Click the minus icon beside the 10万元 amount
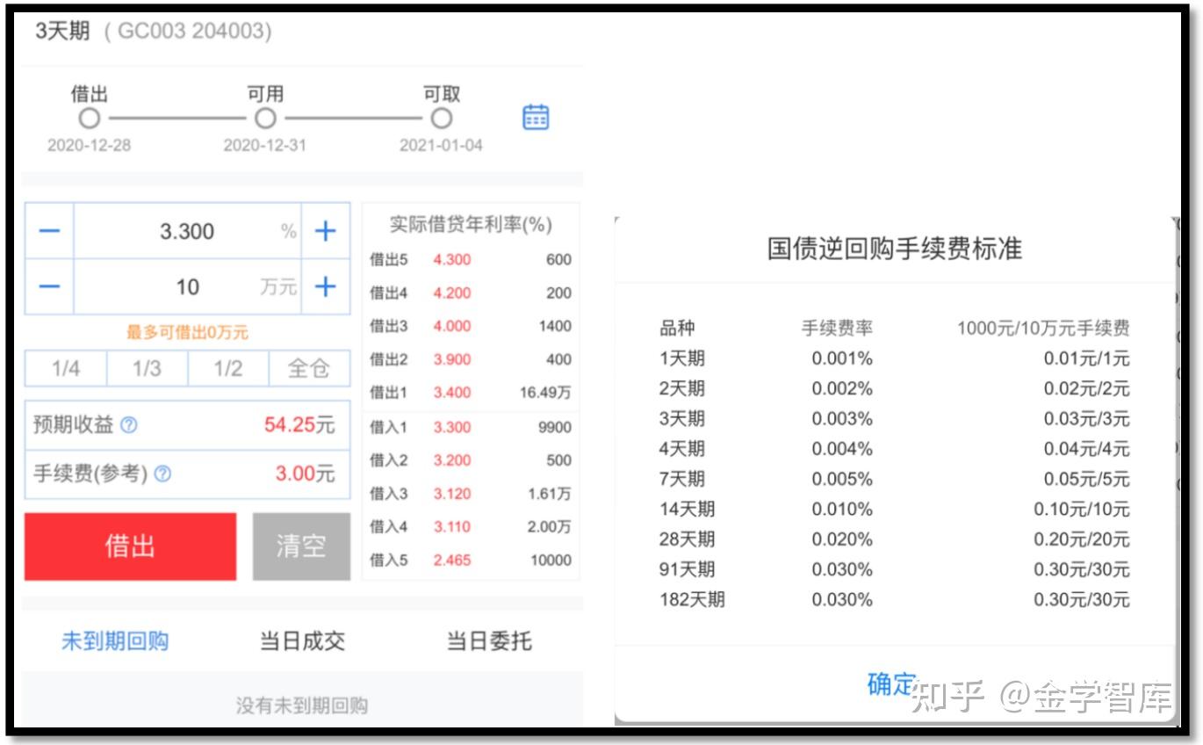The height and width of the screenshot is (745, 1203). click(48, 286)
